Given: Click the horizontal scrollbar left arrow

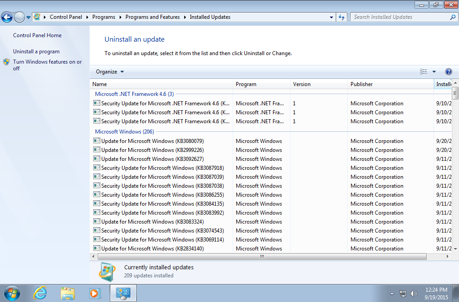Looking at the screenshot, I should [93, 257].
